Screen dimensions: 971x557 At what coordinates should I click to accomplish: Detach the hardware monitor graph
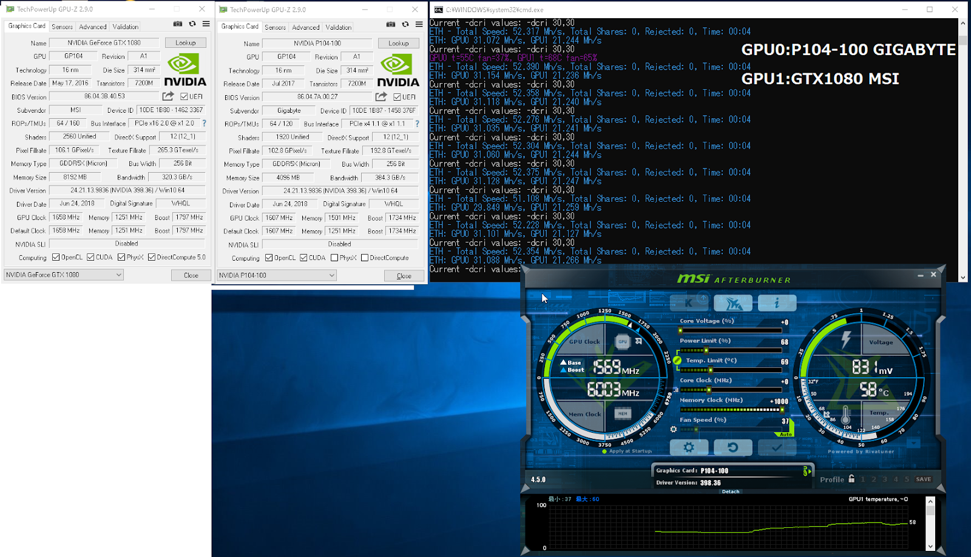[x=731, y=492]
